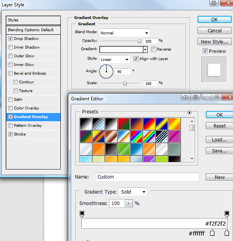Click the Opacity slider handle
Screen dimensions: 233x241
(x=139, y=41)
